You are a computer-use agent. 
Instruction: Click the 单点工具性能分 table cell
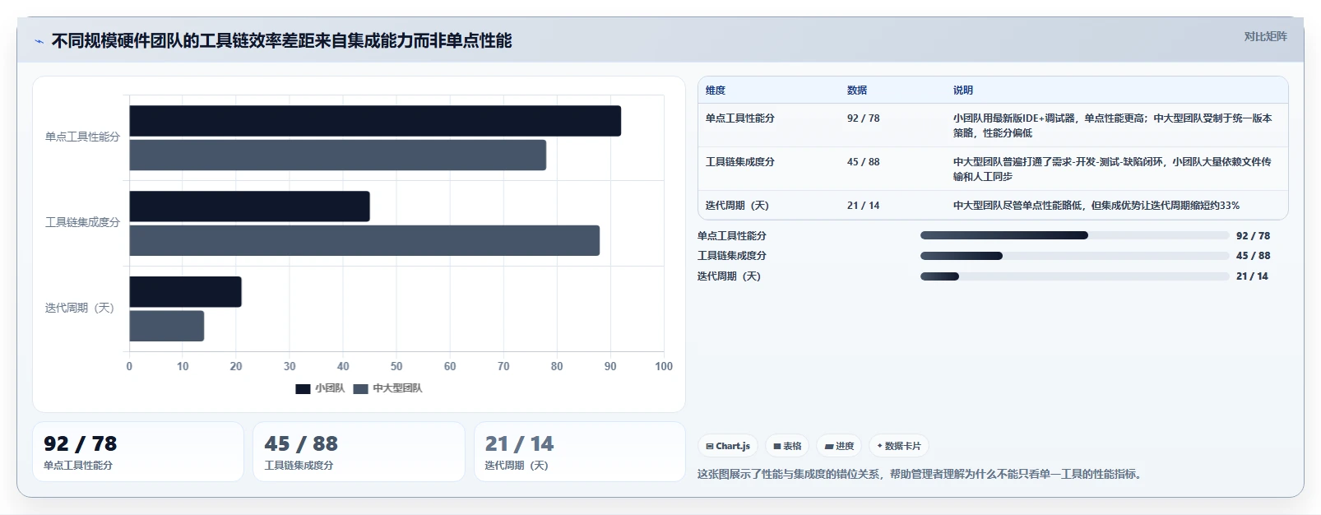pos(740,118)
